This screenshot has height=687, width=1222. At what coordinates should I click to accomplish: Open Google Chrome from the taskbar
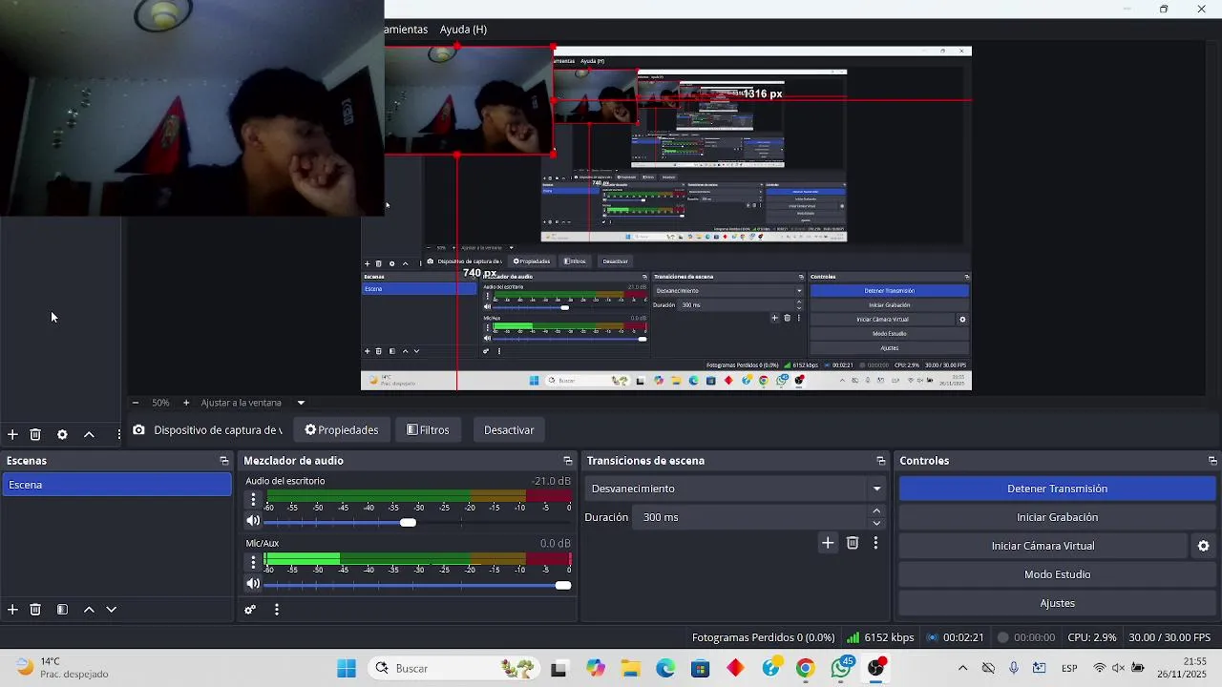[x=806, y=668]
